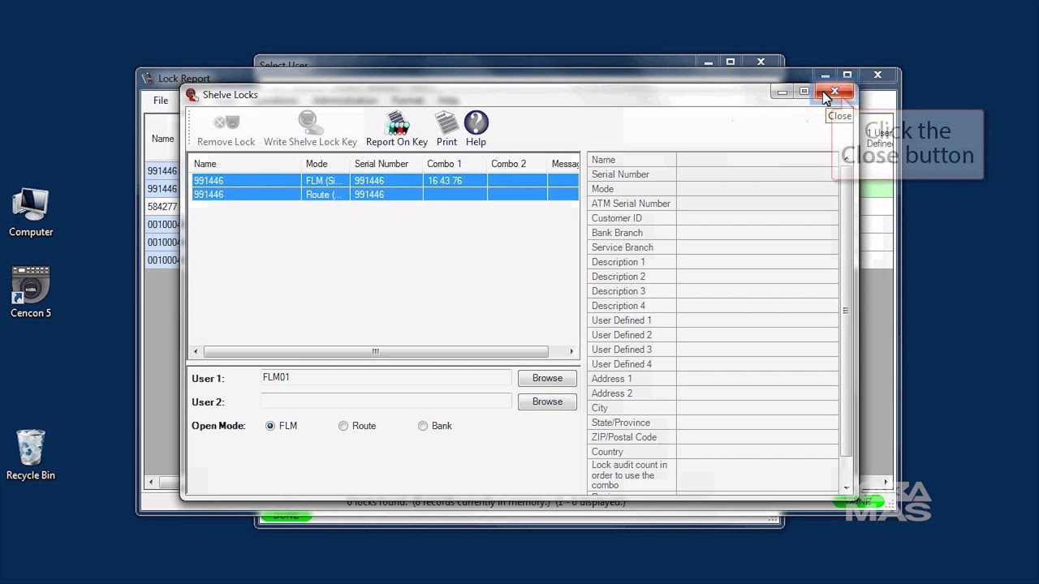
Task: Select the Route row for lock 991446
Action: (385, 195)
